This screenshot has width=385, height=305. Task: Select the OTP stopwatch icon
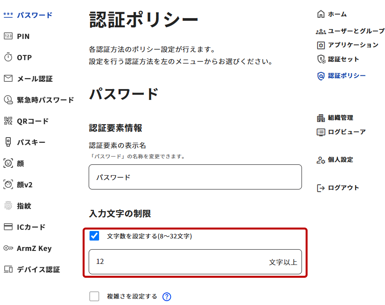pos(8,57)
